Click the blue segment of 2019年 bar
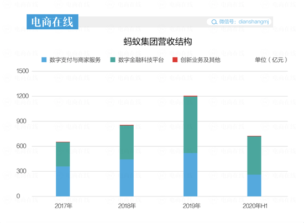The image size is (304, 223). pos(190,174)
